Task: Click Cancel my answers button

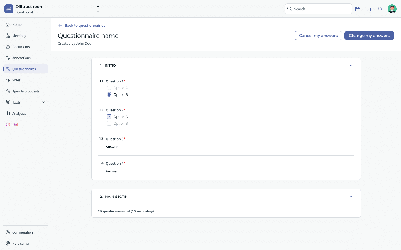Action: pyautogui.click(x=318, y=36)
